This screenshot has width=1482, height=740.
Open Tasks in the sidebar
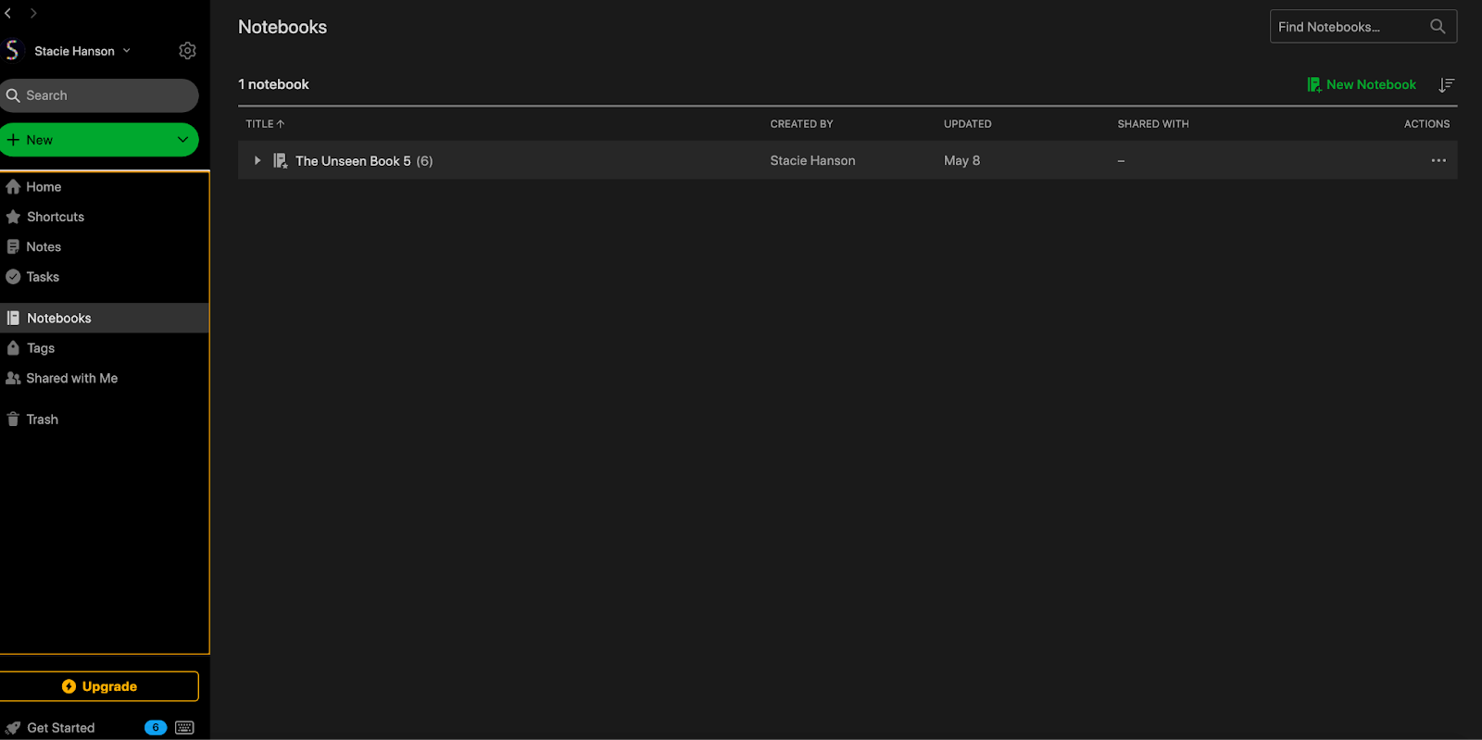(105, 277)
